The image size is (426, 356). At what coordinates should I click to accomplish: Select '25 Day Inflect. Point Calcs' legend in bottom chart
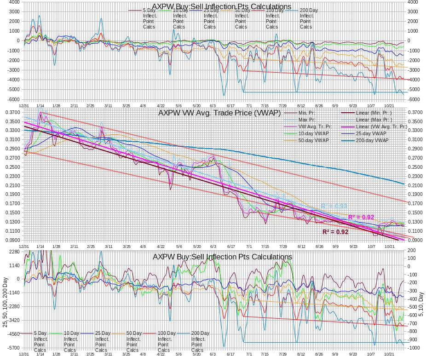point(95,342)
